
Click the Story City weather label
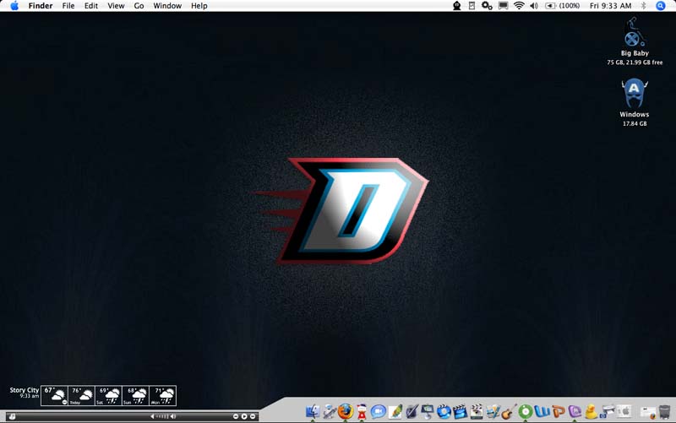tap(25, 390)
